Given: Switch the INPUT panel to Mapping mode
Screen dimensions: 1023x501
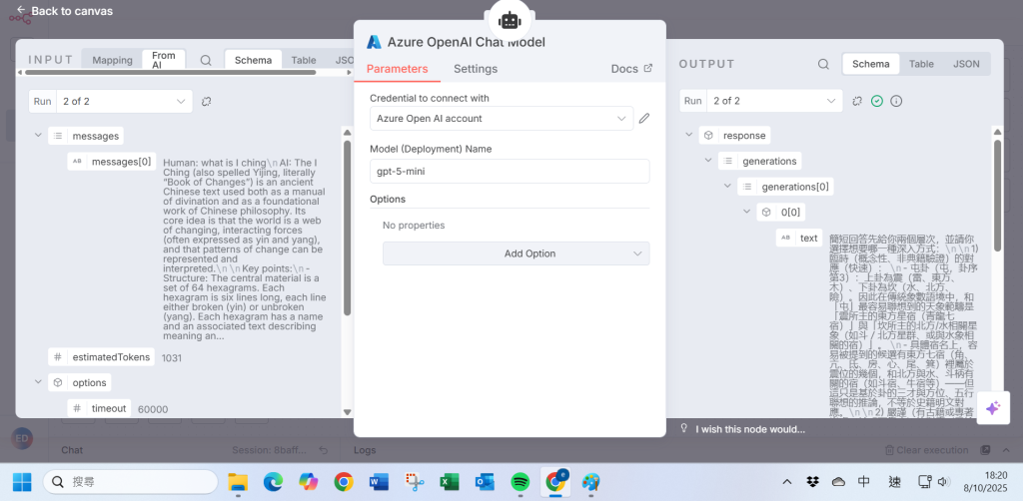Looking at the screenshot, I should click(112, 61).
